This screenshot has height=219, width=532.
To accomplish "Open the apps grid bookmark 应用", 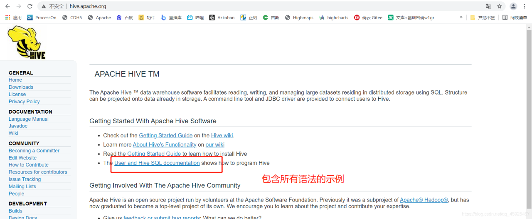I will tap(13, 17).
